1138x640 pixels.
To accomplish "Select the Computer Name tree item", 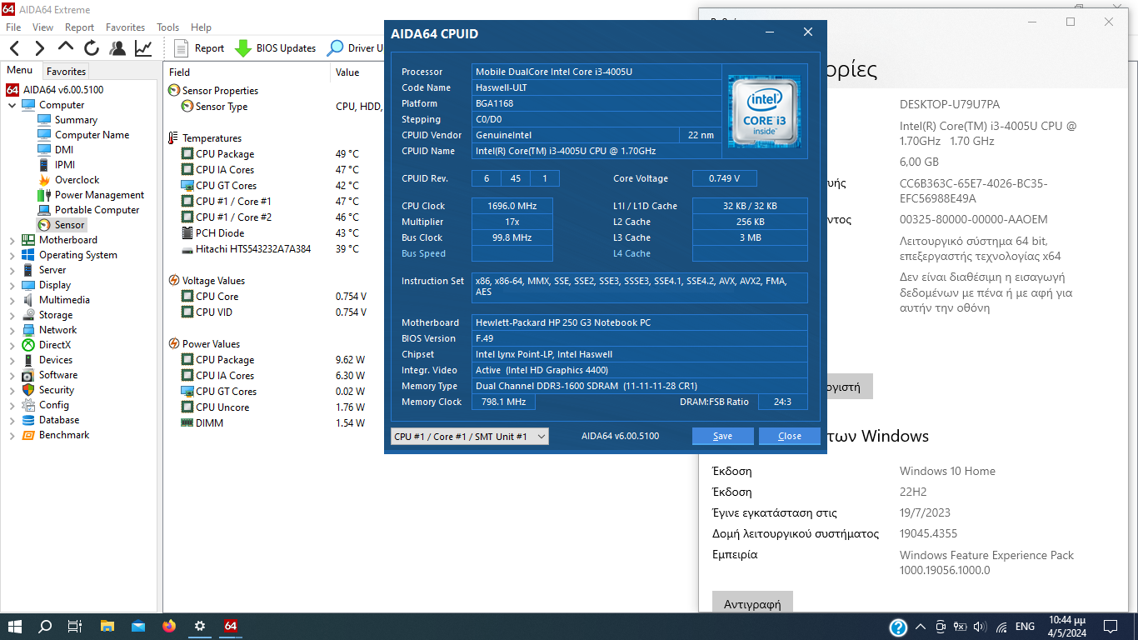I will 92,135.
